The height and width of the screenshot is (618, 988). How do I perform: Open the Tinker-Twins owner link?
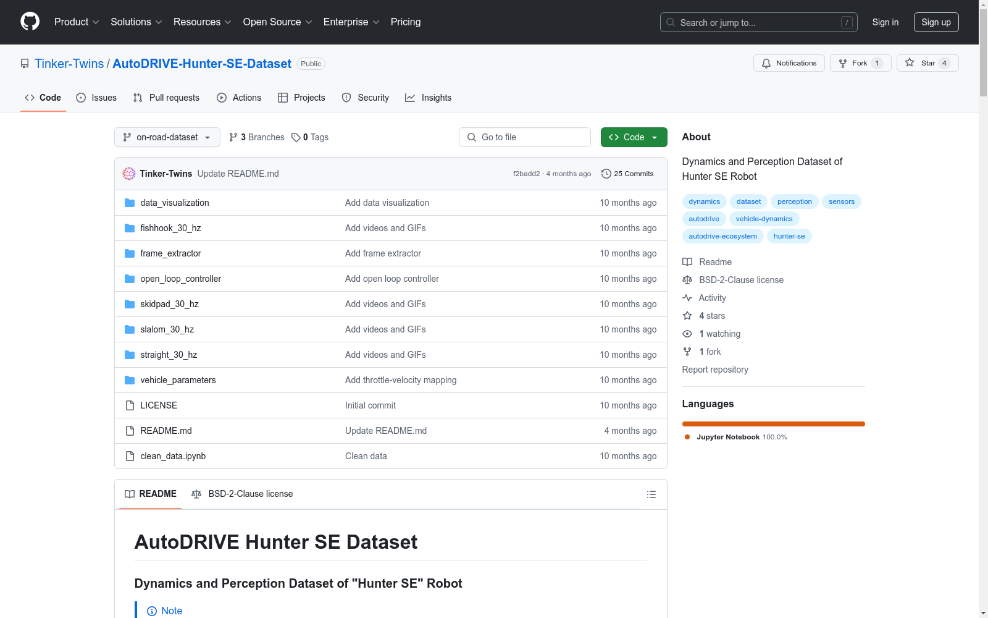click(69, 64)
